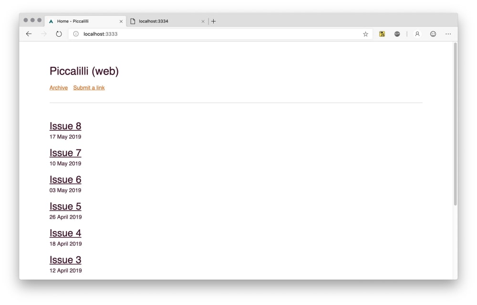View site information icon in address bar
Screen dimensions: 477x305
point(76,34)
